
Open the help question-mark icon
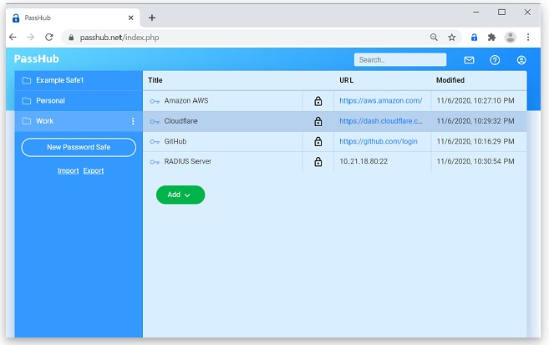click(495, 60)
